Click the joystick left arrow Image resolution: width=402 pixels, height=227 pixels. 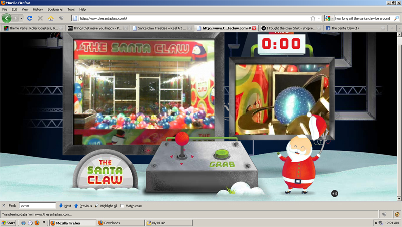(x=172, y=156)
